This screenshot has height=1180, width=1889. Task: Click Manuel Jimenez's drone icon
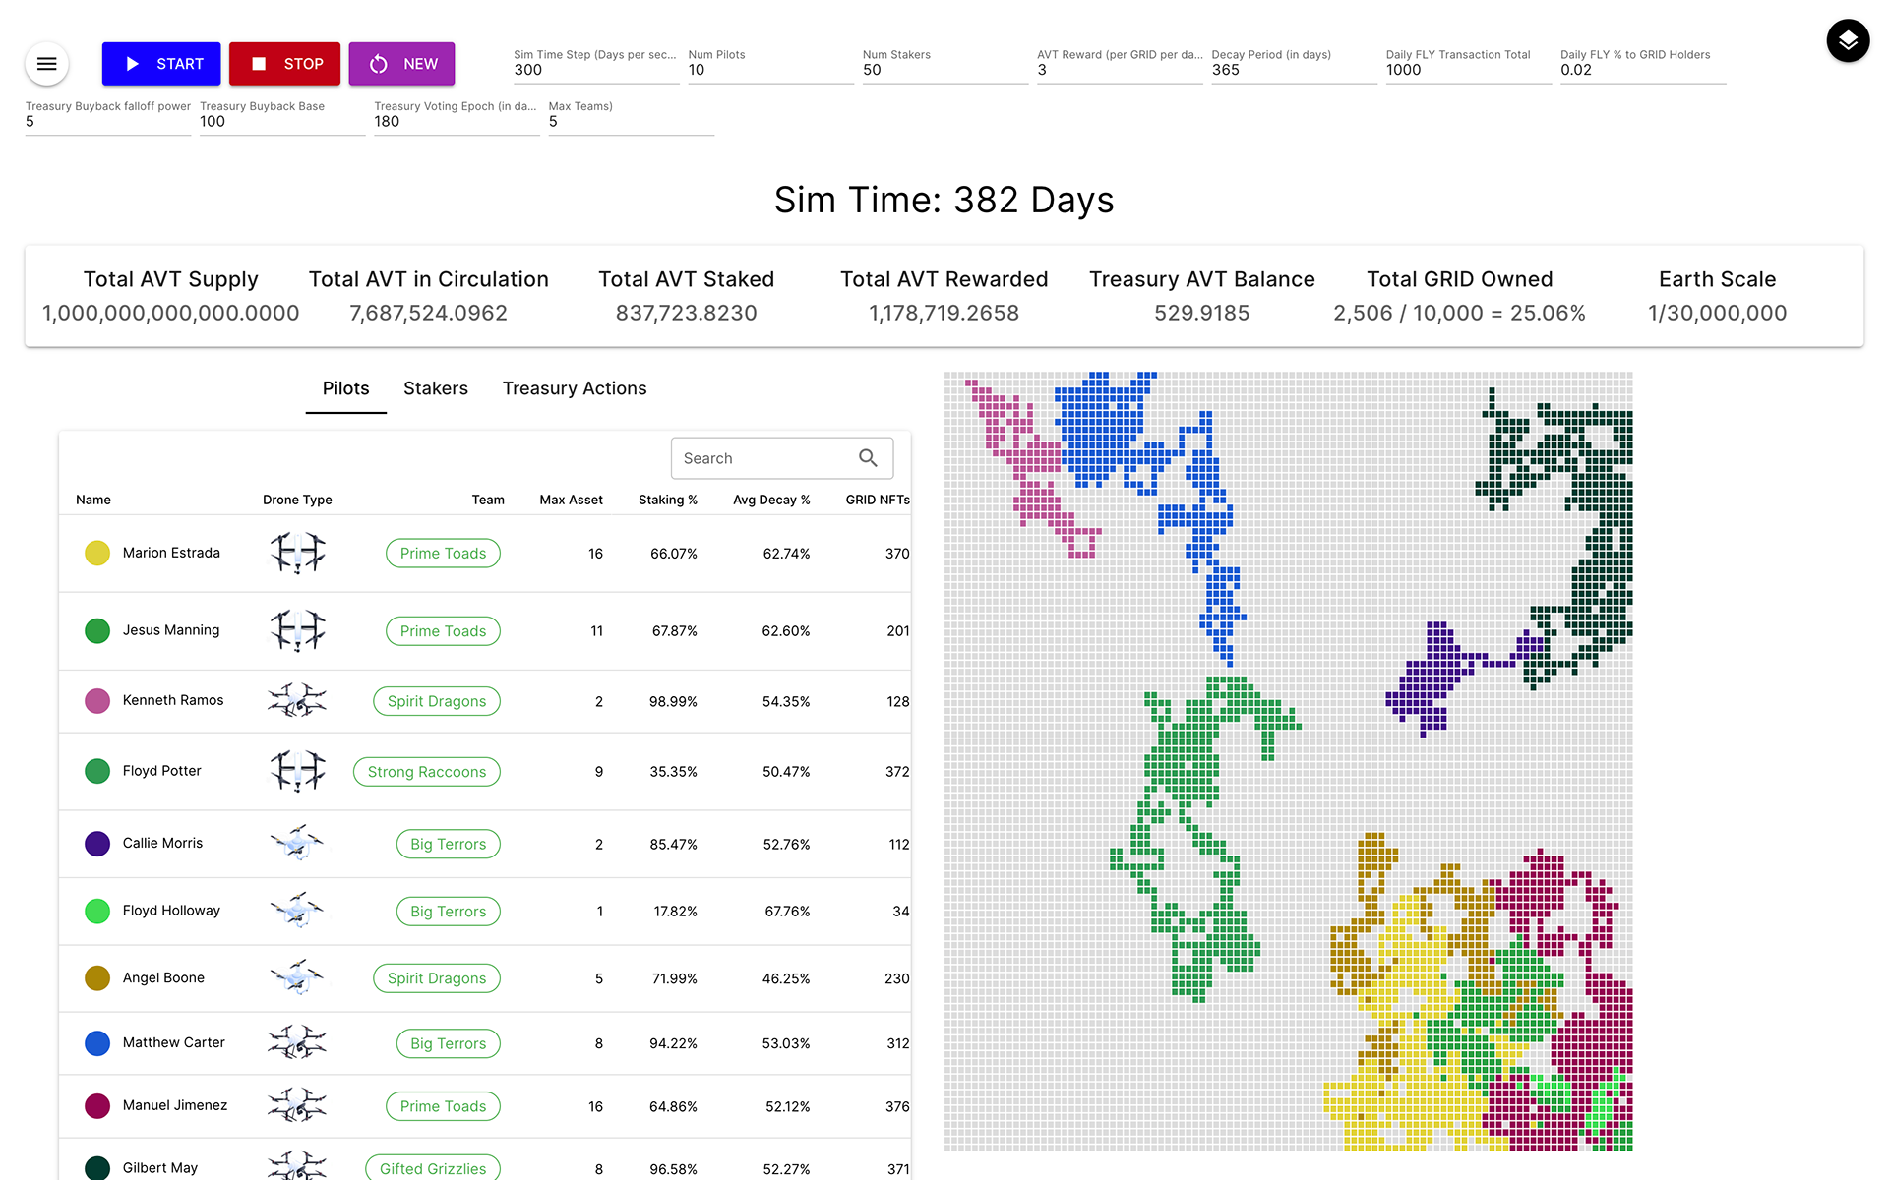coord(297,1105)
